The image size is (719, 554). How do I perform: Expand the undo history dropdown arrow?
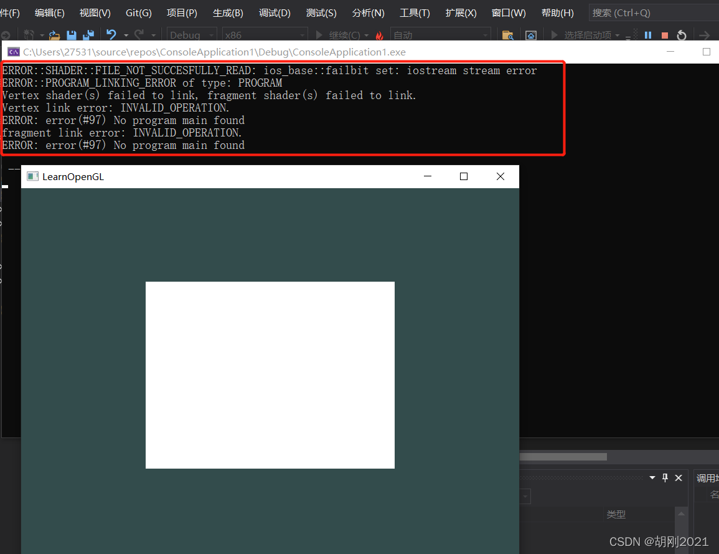(126, 36)
